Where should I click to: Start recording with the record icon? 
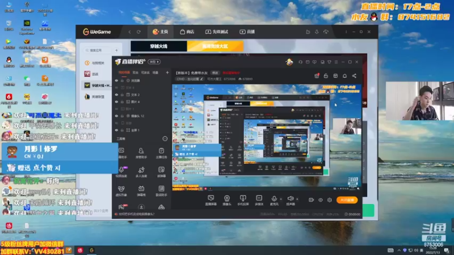(x=311, y=200)
